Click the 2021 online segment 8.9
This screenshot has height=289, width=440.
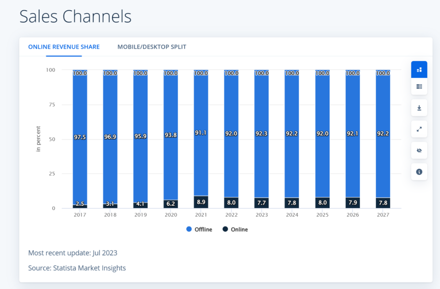pyautogui.click(x=201, y=202)
